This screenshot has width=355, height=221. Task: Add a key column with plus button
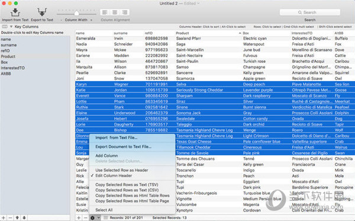(x=4, y=218)
